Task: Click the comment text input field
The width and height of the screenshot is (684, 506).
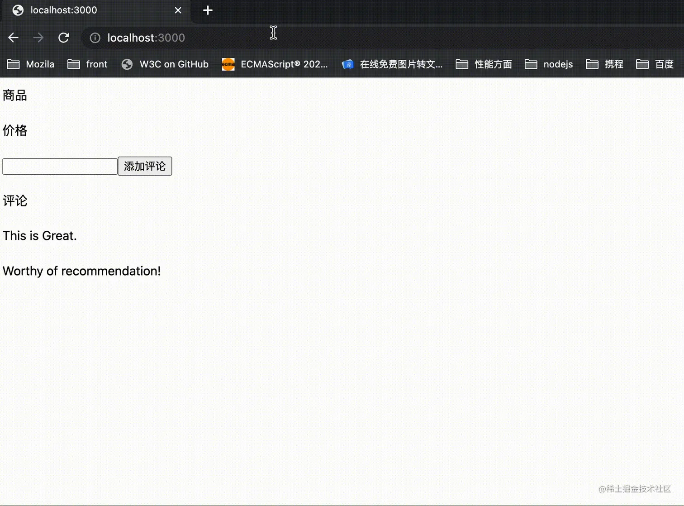Action: click(60, 166)
